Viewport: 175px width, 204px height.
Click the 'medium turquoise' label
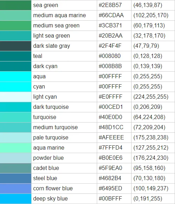tap(55, 127)
